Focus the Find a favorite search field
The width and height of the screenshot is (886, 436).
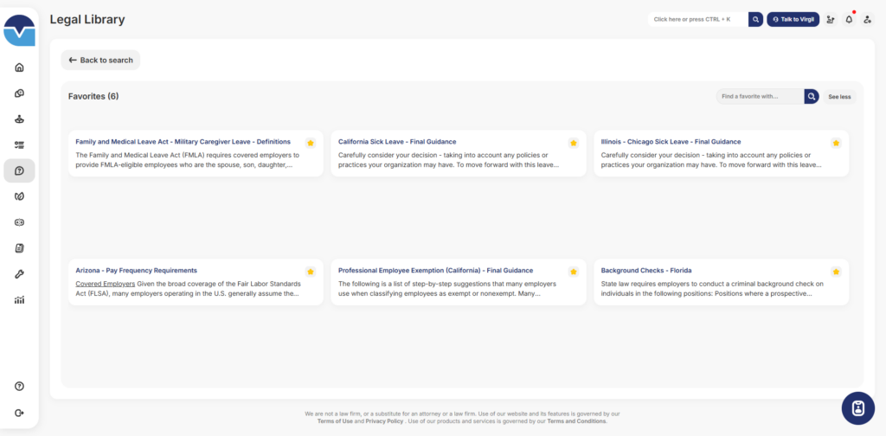pyautogui.click(x=760, y=96)
